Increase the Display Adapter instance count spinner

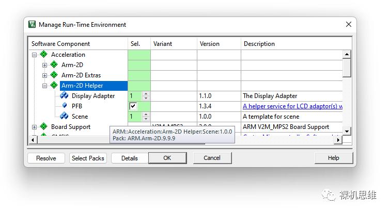146,94
